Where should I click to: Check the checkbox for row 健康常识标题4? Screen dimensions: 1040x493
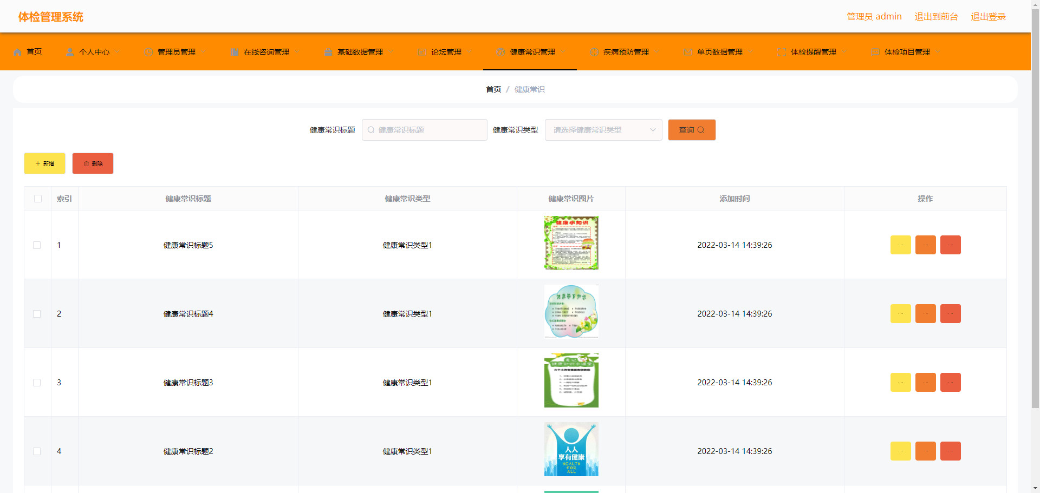[x=37, y=314]
